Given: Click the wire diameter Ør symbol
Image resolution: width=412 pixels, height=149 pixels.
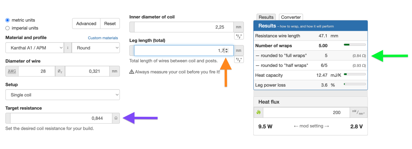Looking at the screenshot, I should (60, 71).
